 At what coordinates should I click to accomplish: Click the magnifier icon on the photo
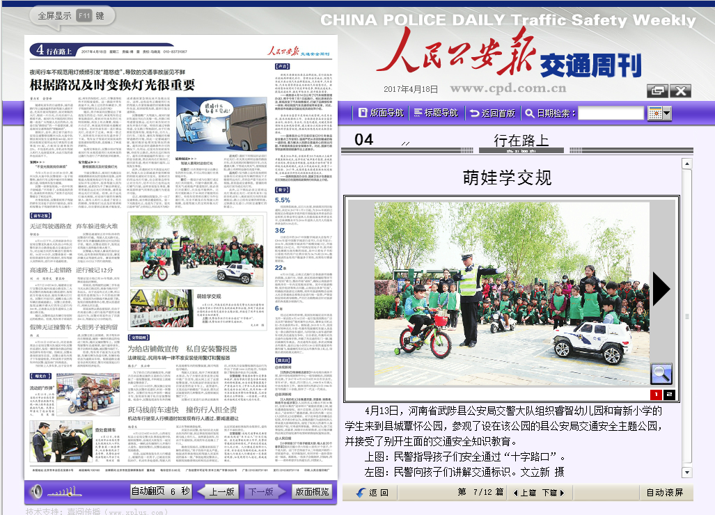(661, 374)
